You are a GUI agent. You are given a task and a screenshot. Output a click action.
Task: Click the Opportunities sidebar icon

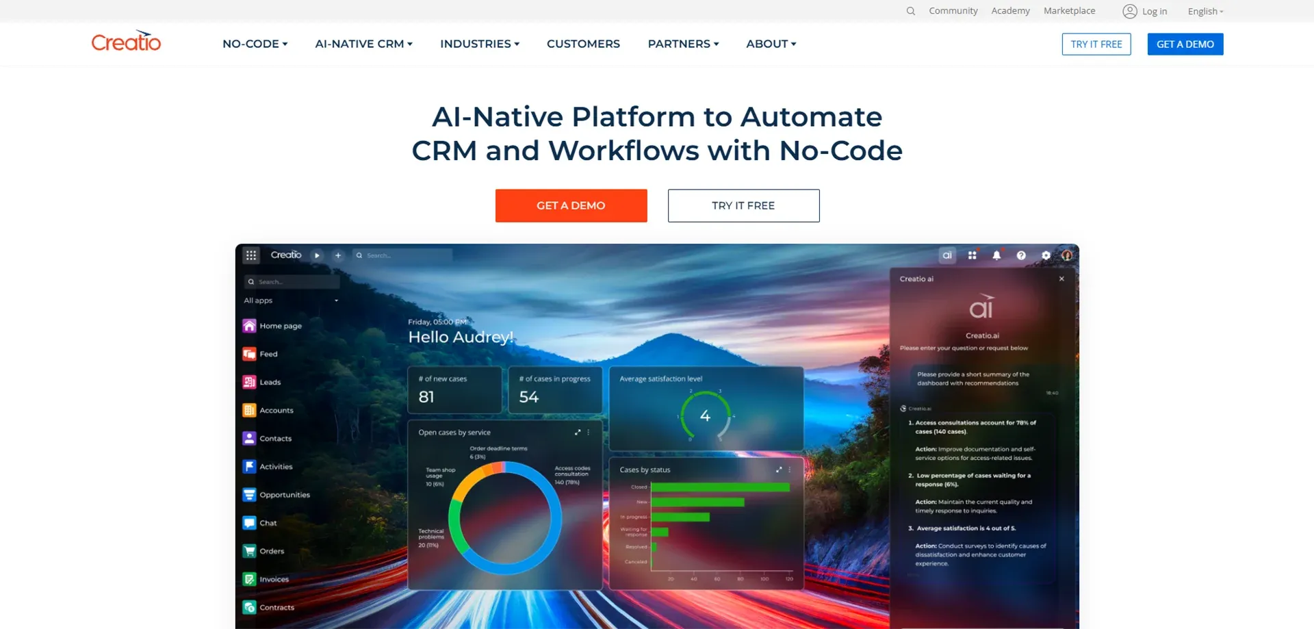click(x=249, y=494)
